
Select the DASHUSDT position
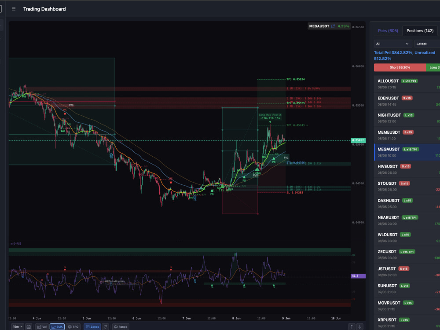click(x=407, y=203)
